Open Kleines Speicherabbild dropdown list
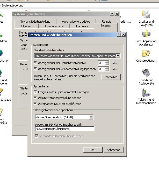 [91, 117]
